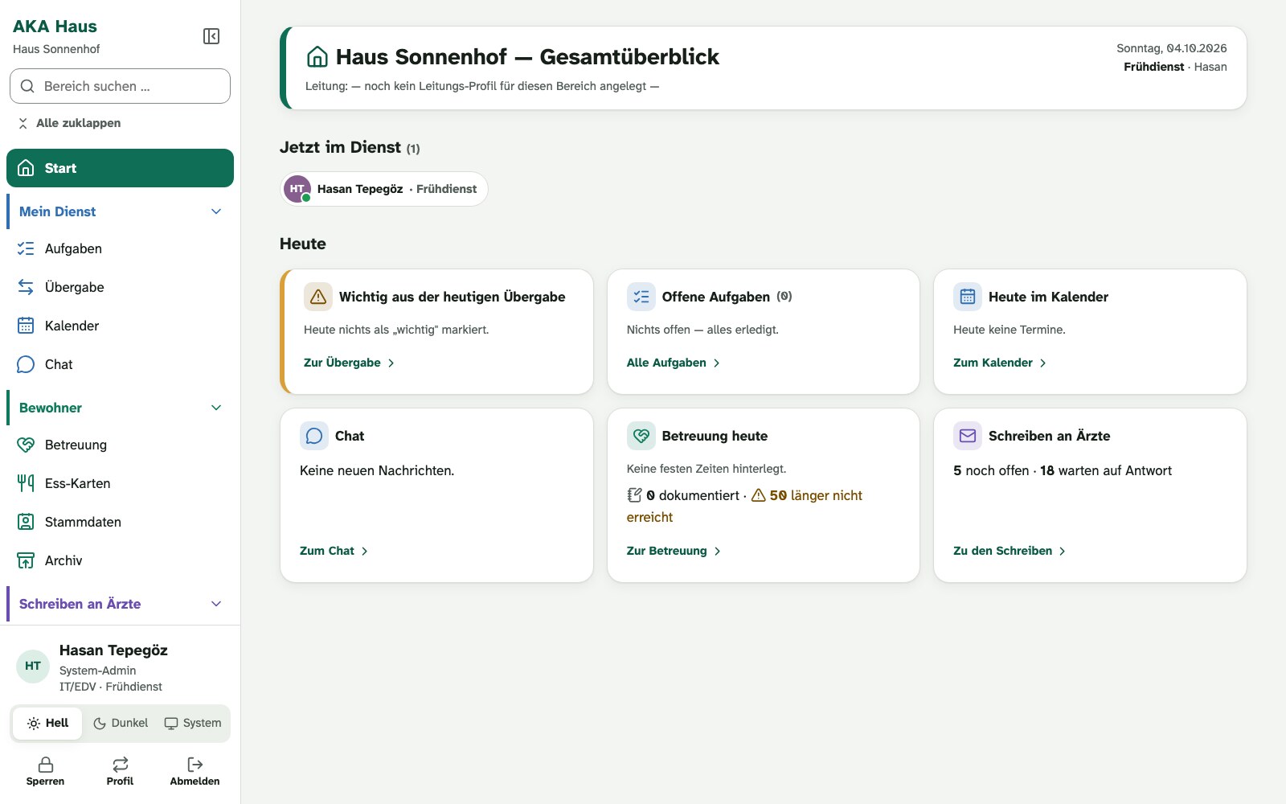Collapse the Bewohner section chevron
Screen dimensions: 1286x804
216,408
